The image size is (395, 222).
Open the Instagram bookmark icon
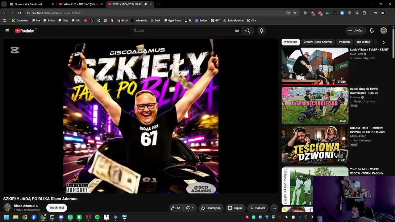(105, 21)
